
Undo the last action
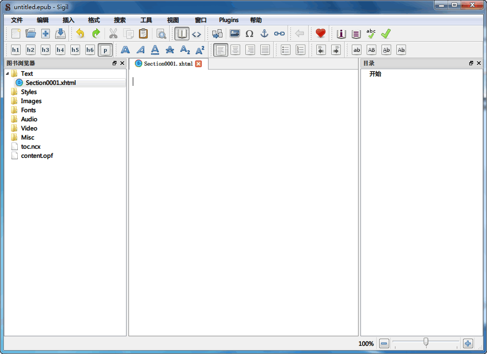point(81,34)
